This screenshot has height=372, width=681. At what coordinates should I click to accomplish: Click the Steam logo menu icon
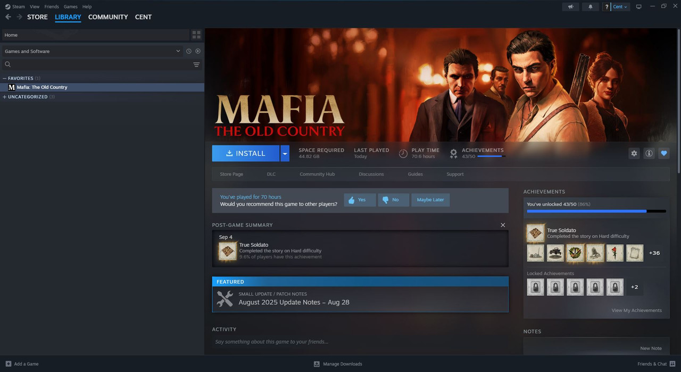[7, 6]
